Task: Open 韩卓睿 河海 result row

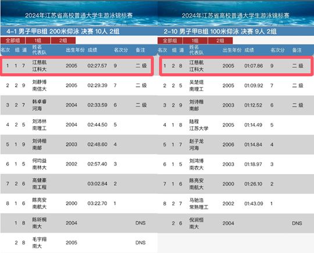Action: point(78,105)
